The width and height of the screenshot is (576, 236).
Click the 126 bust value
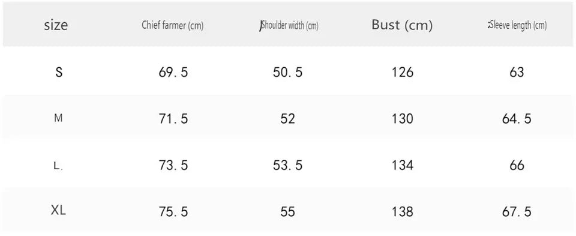pyautogui.click(x=403, y=73)
